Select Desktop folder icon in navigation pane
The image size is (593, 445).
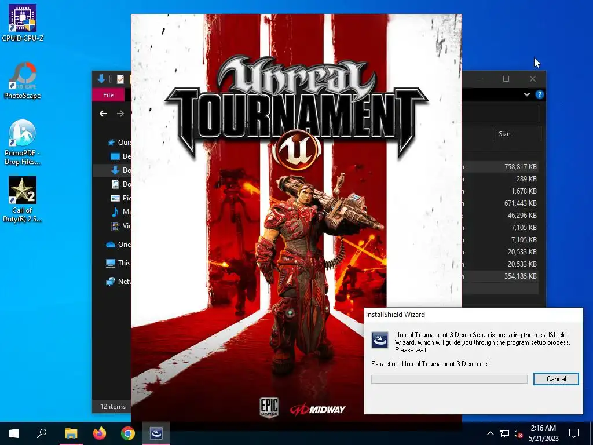[x=115, y=156]
